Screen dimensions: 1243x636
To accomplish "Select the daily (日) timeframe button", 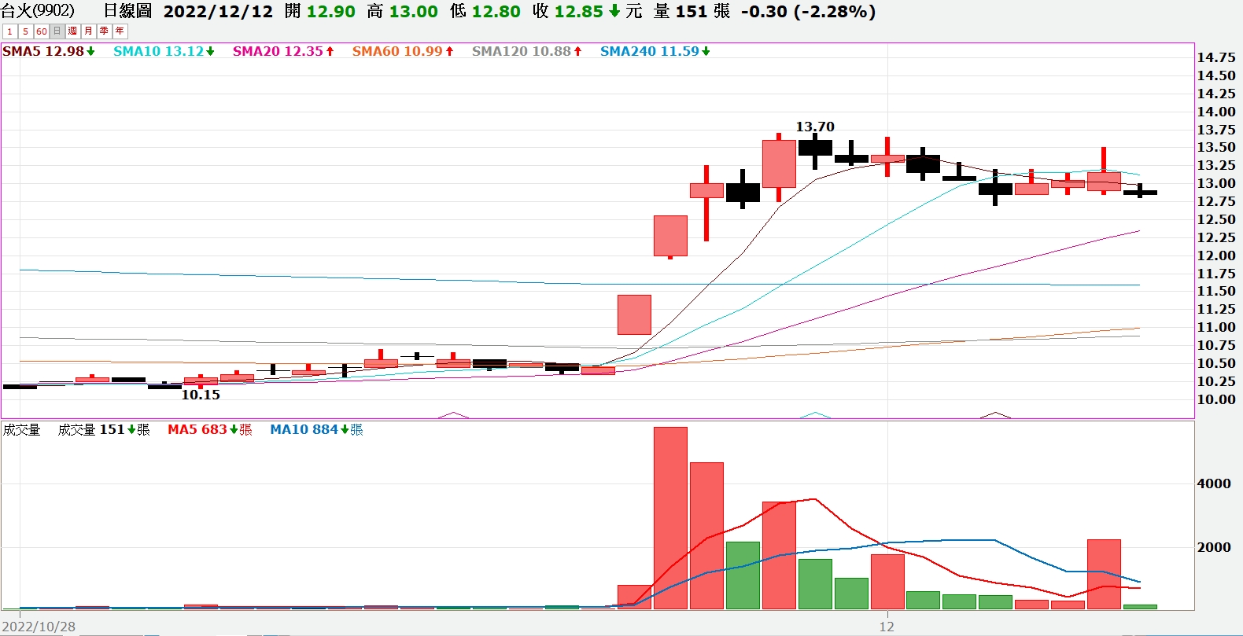I will (57, 31).
